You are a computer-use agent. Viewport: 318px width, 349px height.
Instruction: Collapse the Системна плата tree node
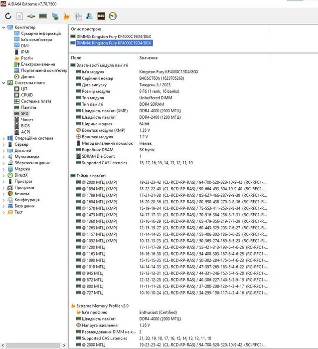(3, 83)
